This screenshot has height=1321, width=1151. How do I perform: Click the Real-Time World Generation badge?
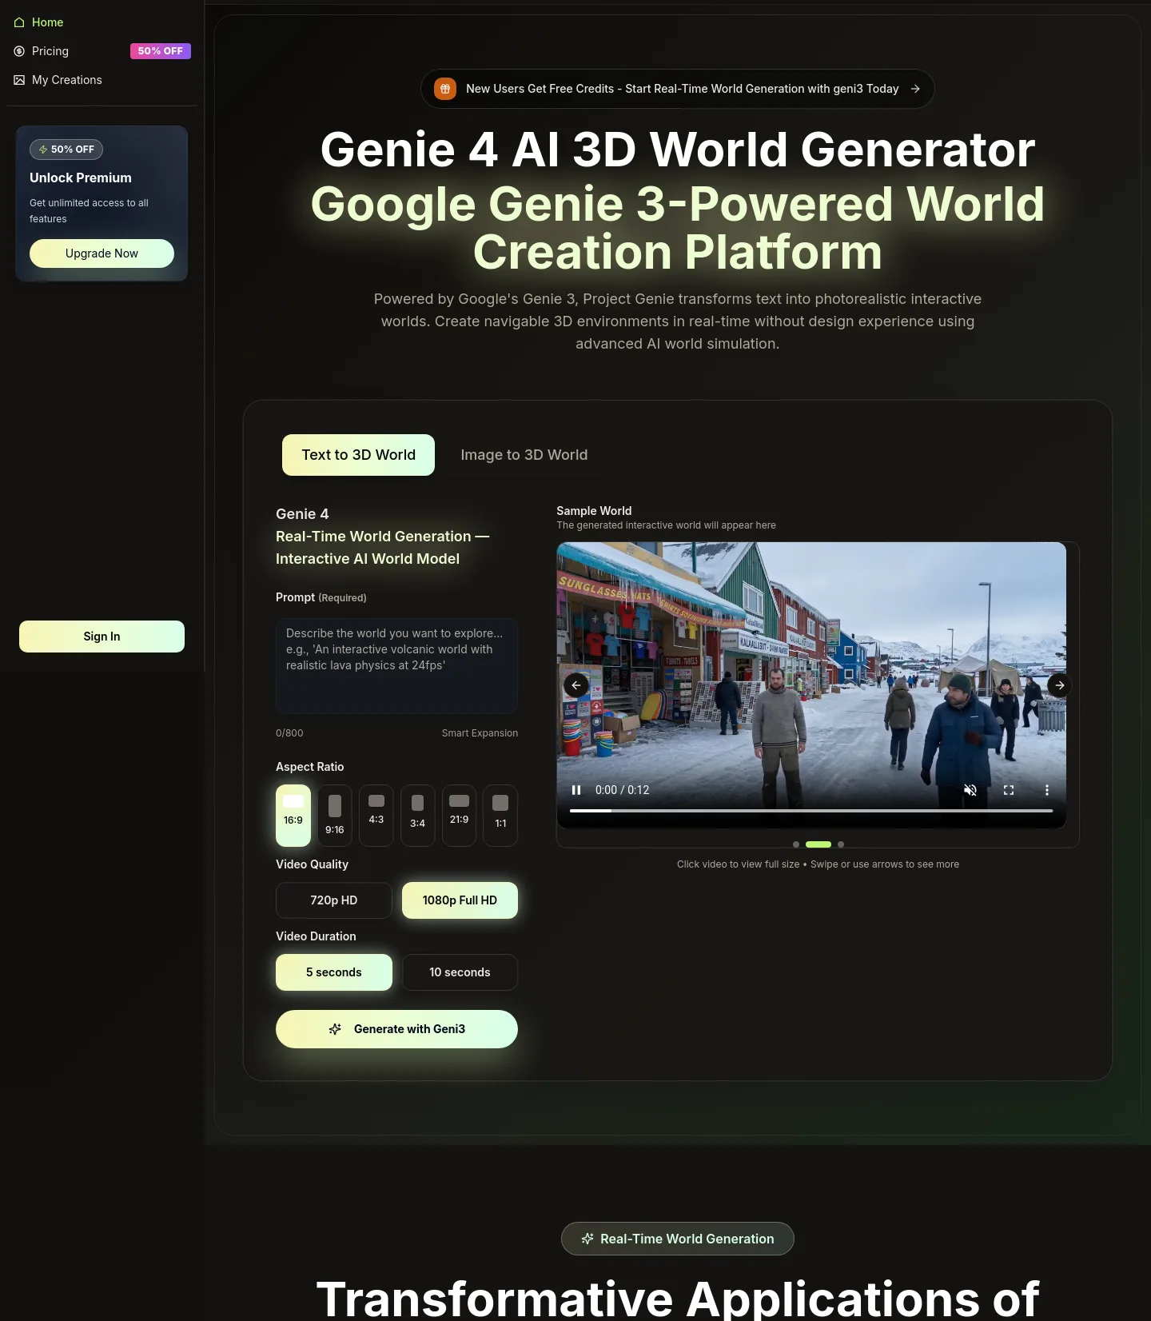[x=678, y=1239]
